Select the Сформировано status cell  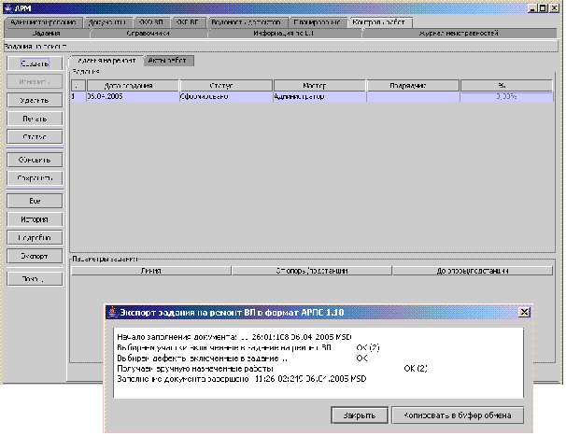226,96
